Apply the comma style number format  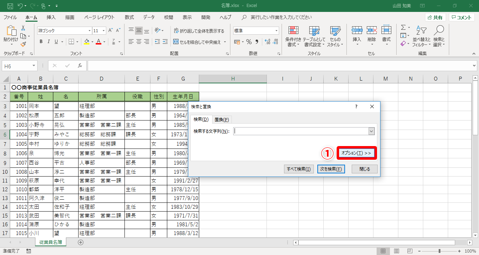[x=257, y=42]
